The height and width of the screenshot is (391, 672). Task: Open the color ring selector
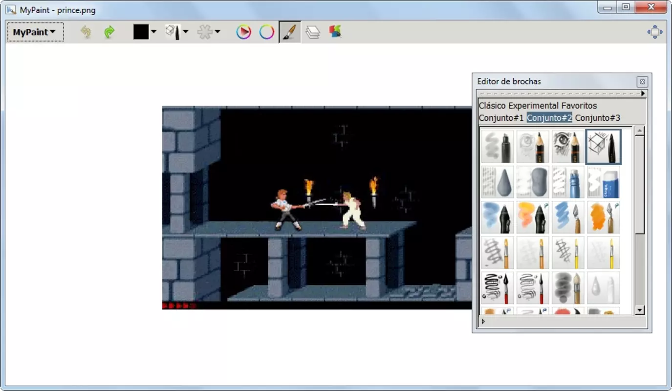(x=266, y=32)
